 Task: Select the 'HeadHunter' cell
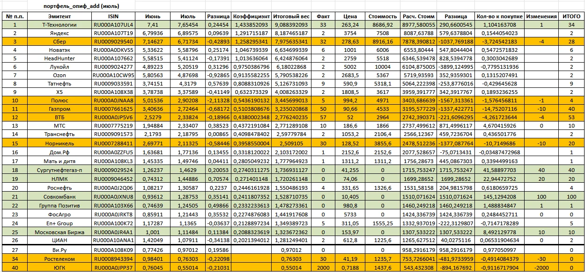(59, 58)
